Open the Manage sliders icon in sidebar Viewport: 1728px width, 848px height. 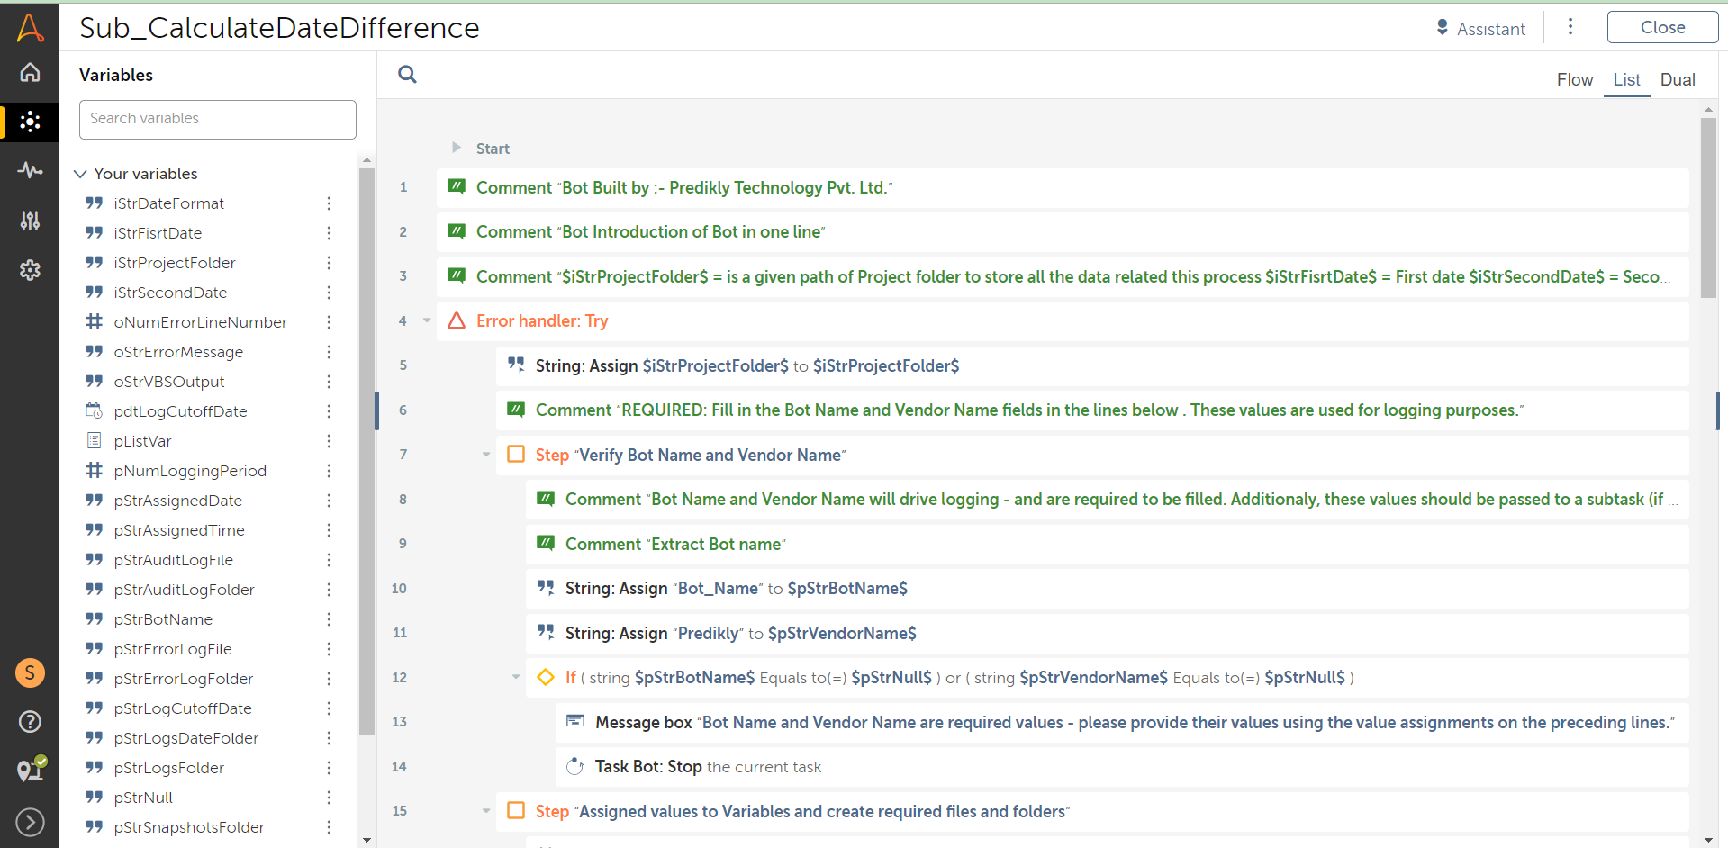click(x=30, y=221)
